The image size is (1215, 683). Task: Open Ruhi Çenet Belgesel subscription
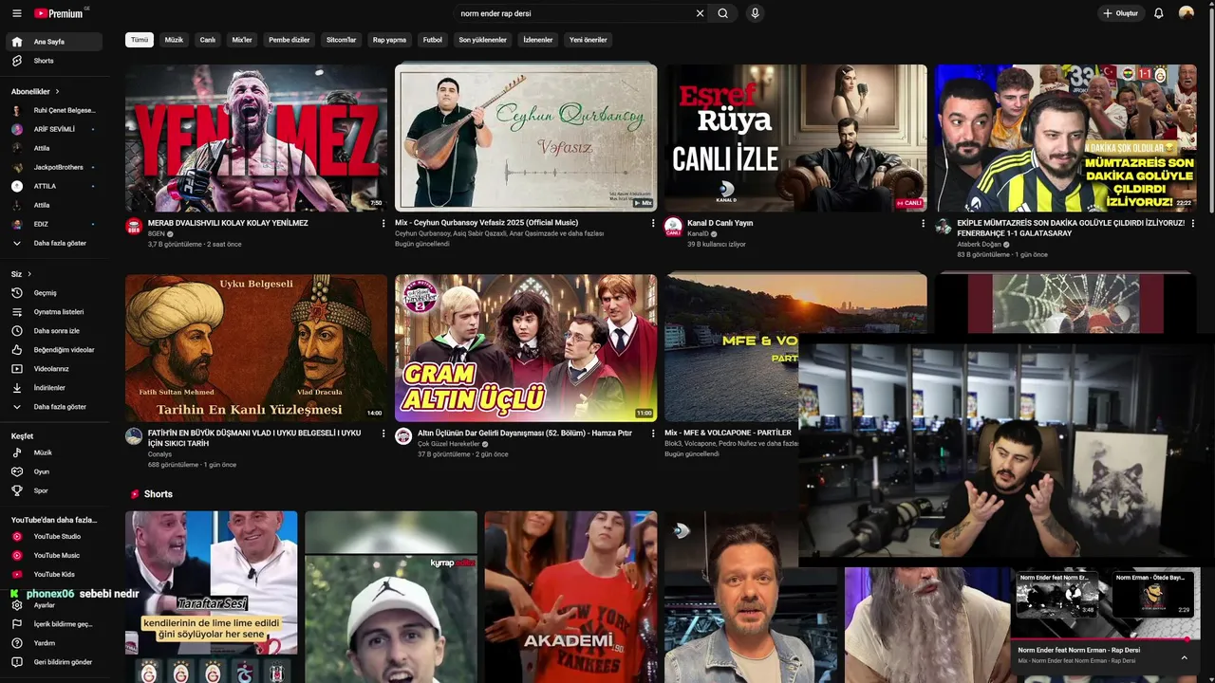point(54,110)
